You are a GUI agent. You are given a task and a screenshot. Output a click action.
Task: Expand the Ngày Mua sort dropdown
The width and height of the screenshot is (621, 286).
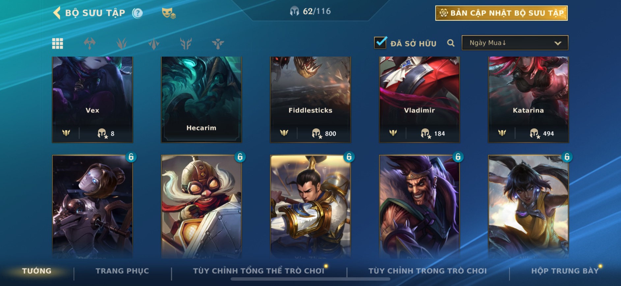tap(515, 43)
